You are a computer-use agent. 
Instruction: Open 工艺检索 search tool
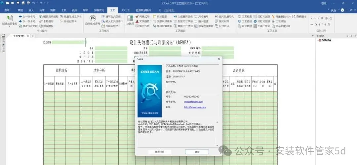(x=245, y=17)
